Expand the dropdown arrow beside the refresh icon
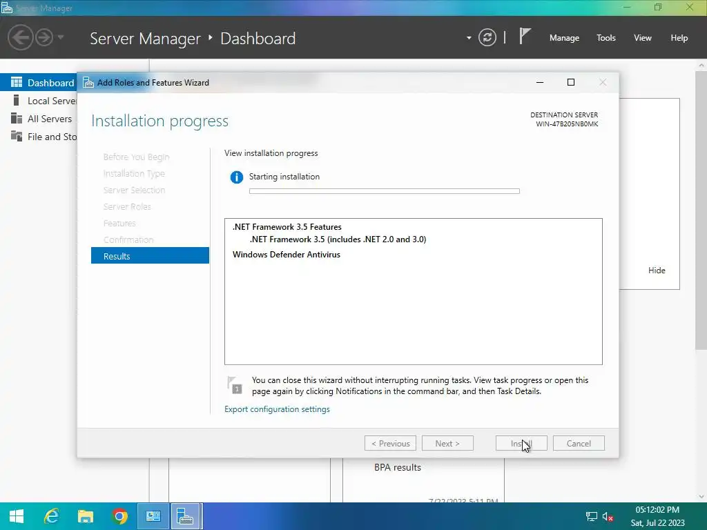 pyautogui.click(x=469, y=38)
